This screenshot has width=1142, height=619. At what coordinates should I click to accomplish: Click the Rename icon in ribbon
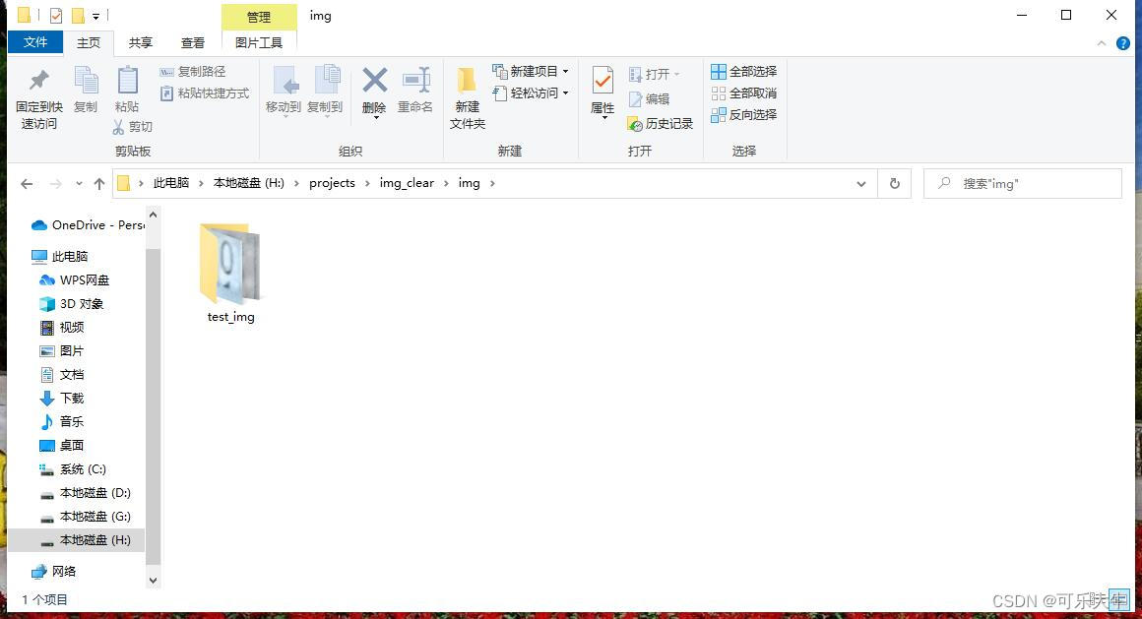(415, 82)
